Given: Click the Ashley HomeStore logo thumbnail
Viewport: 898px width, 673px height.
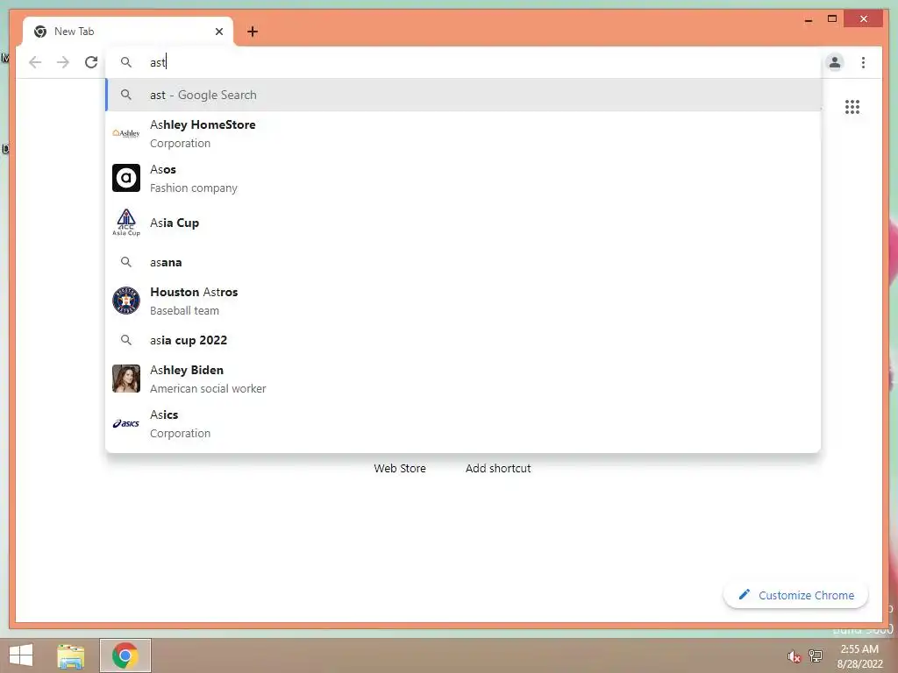Looking at the screenshot, I should tap(126, 133).
